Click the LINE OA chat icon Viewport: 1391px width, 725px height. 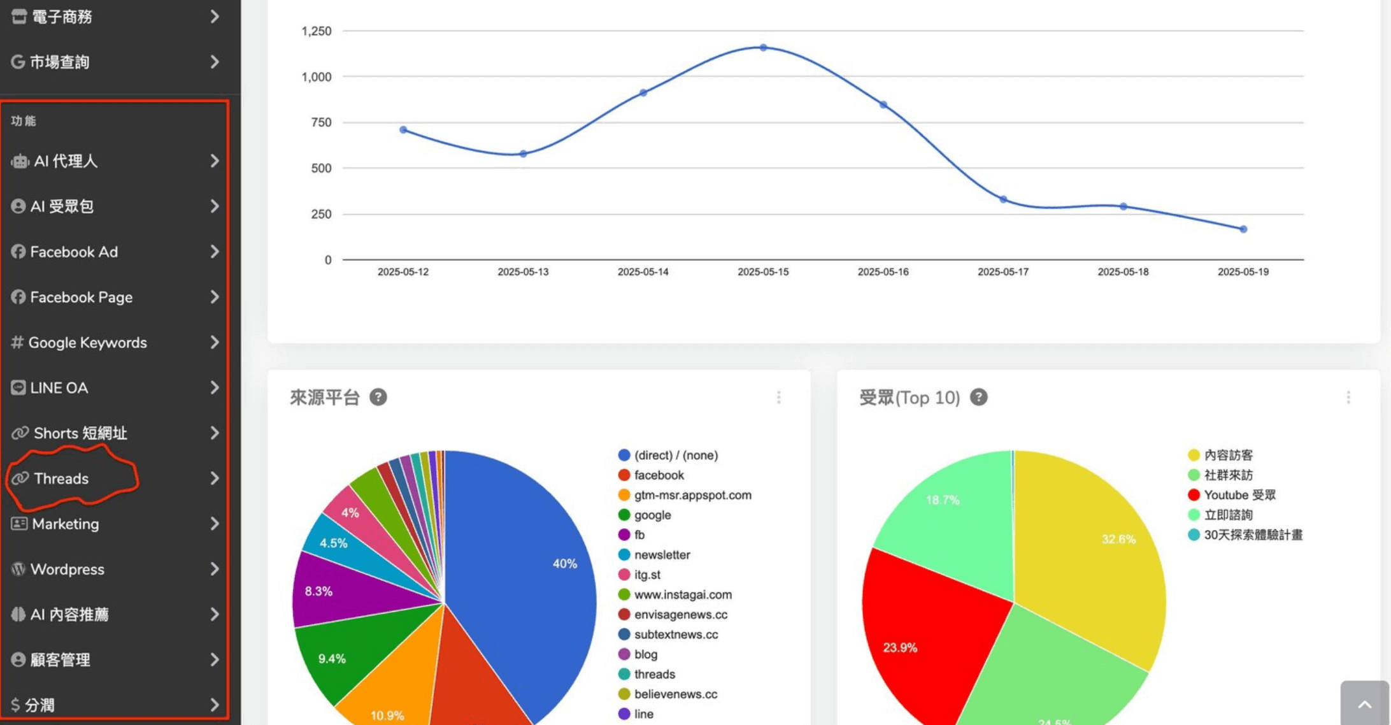(18, 387)
